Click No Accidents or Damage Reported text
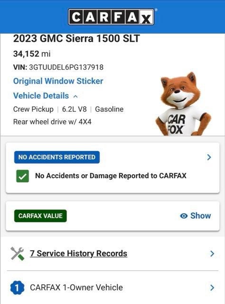 [111, 176]
